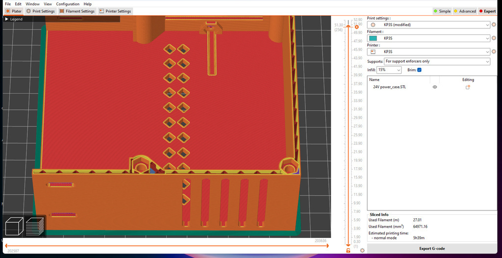
Task: Open layer slider settings cog
Action: click(x=362, y=251)
